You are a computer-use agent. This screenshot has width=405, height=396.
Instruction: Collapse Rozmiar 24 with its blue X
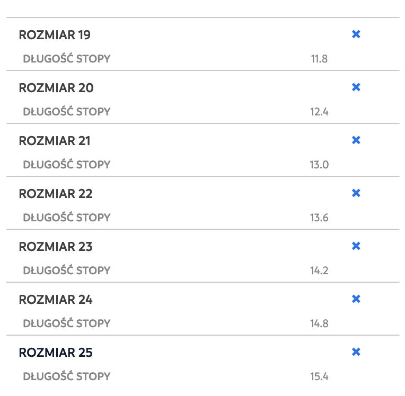point(356,299)
